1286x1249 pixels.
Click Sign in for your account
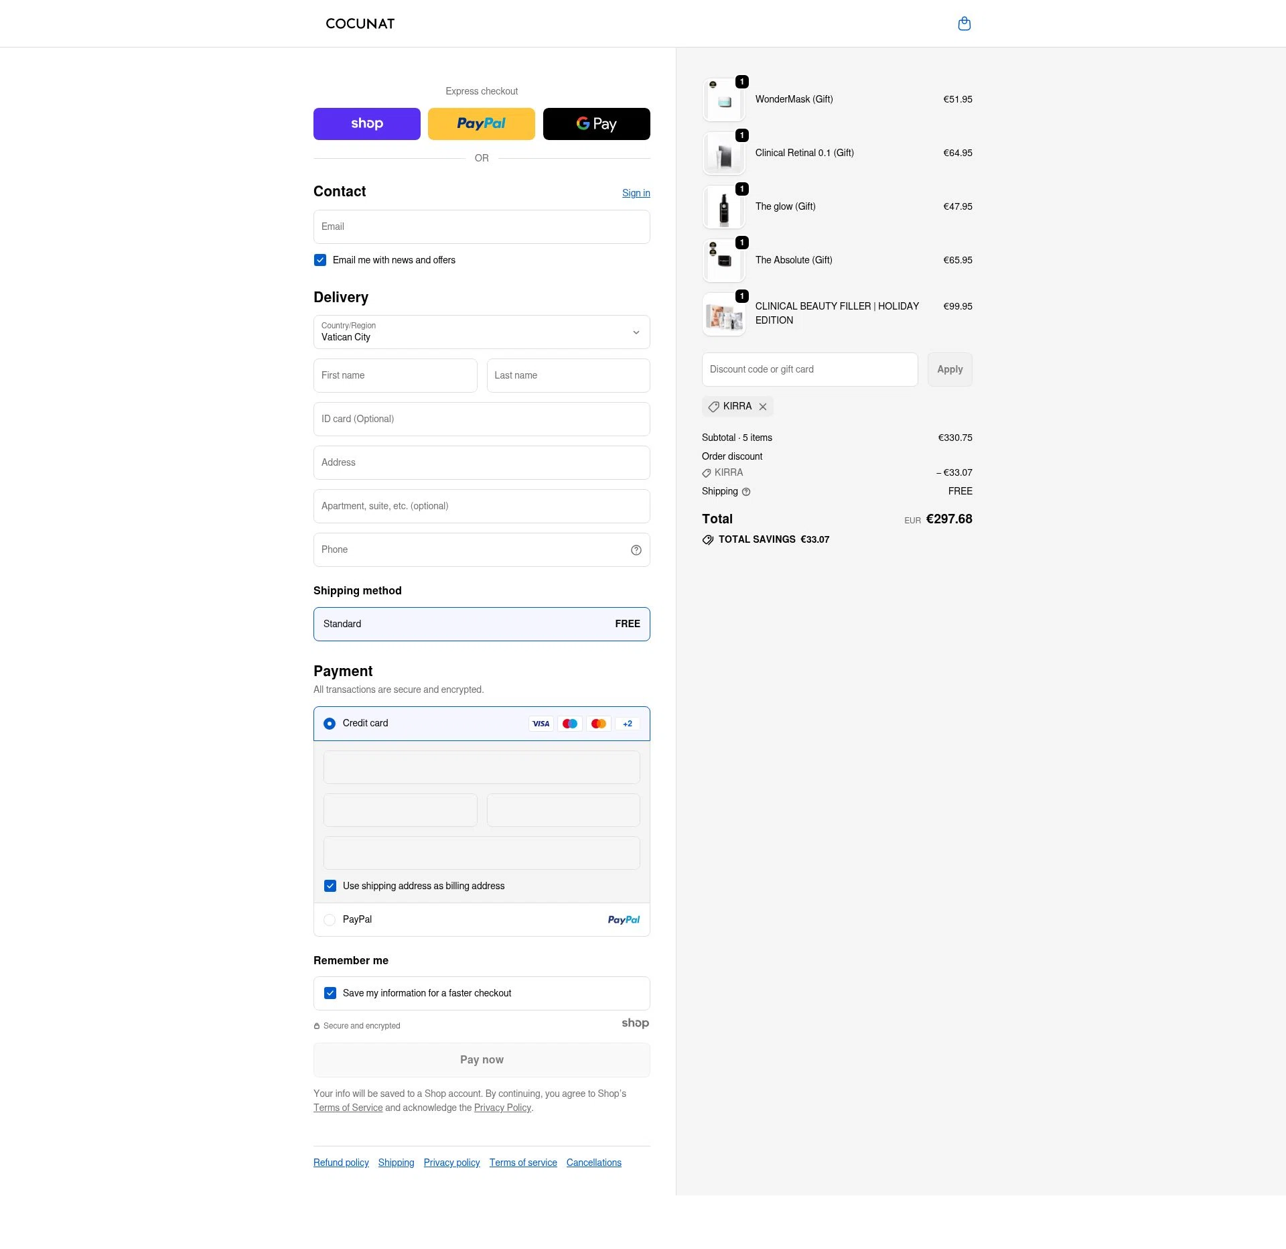tap(635, 193)
